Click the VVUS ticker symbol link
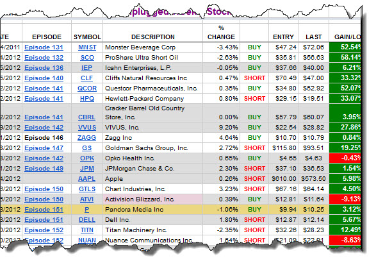 click(87, 128)
